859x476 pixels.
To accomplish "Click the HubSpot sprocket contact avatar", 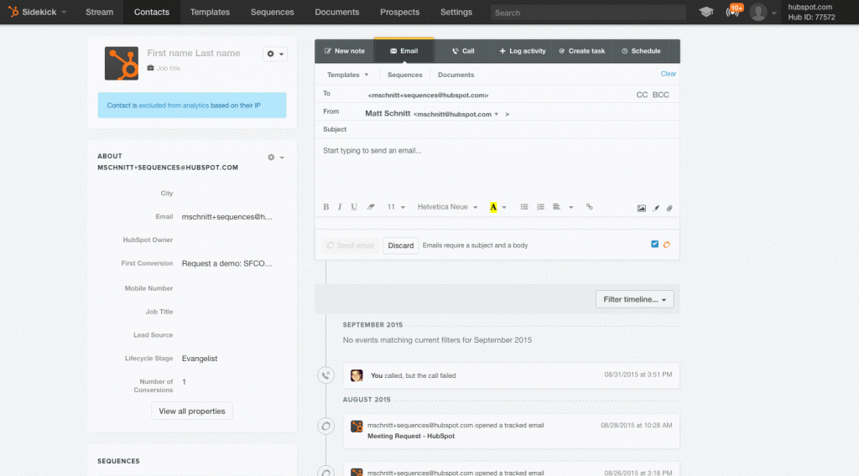I will [x=122, y=64].
